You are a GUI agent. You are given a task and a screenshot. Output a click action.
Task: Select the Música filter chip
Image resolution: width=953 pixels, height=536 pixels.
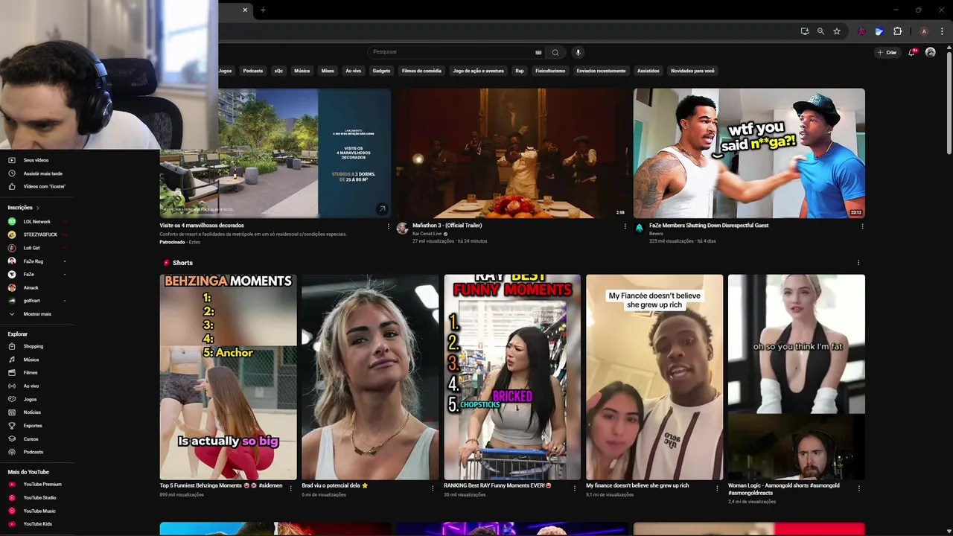pyautogui.click(x=302, y=71)
